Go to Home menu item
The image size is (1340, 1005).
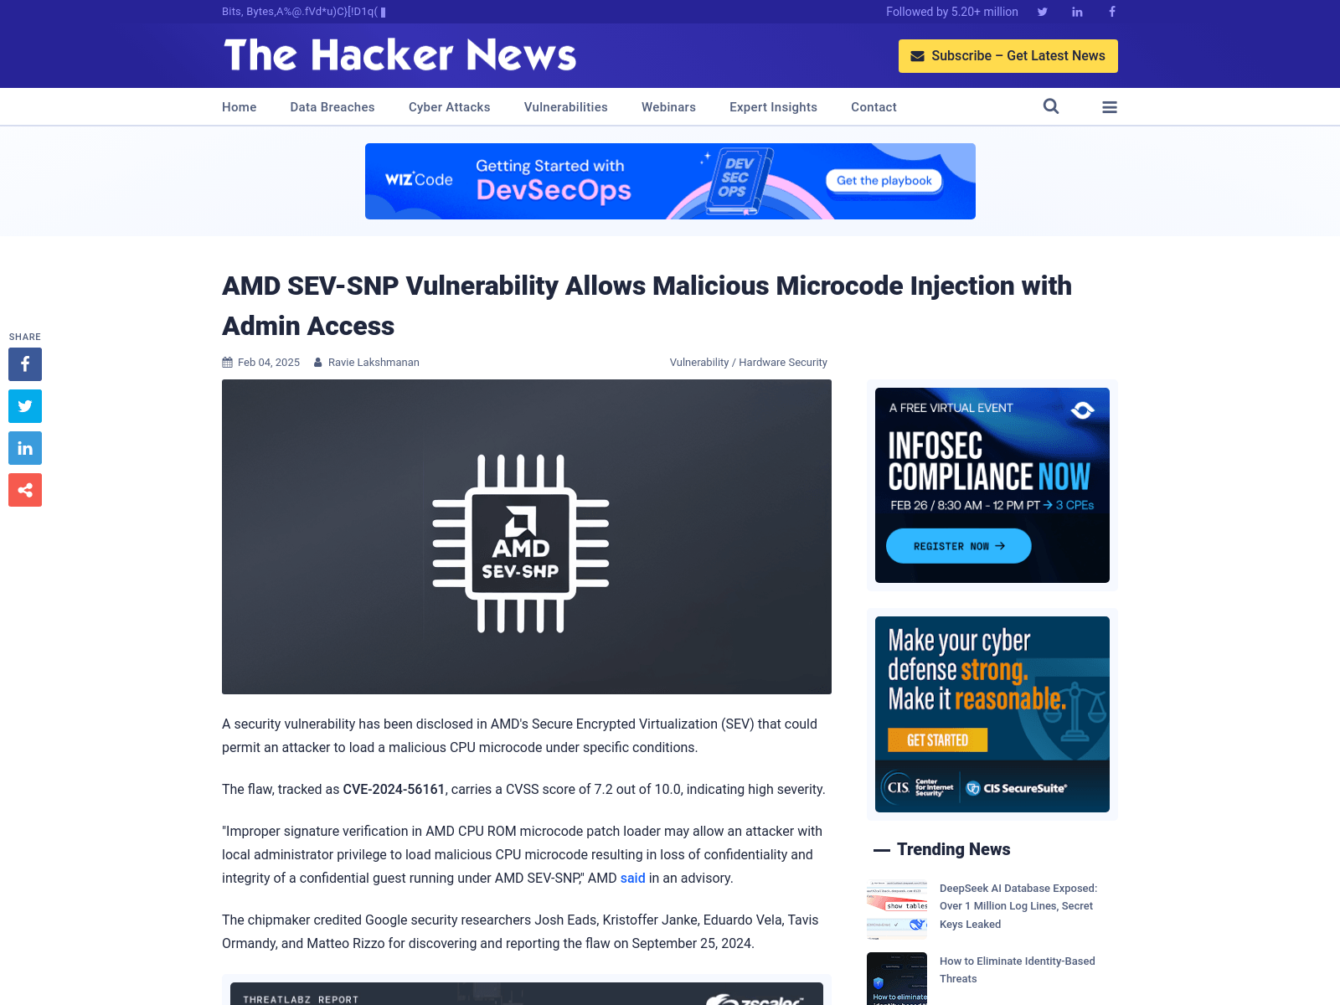pos(239,107)
